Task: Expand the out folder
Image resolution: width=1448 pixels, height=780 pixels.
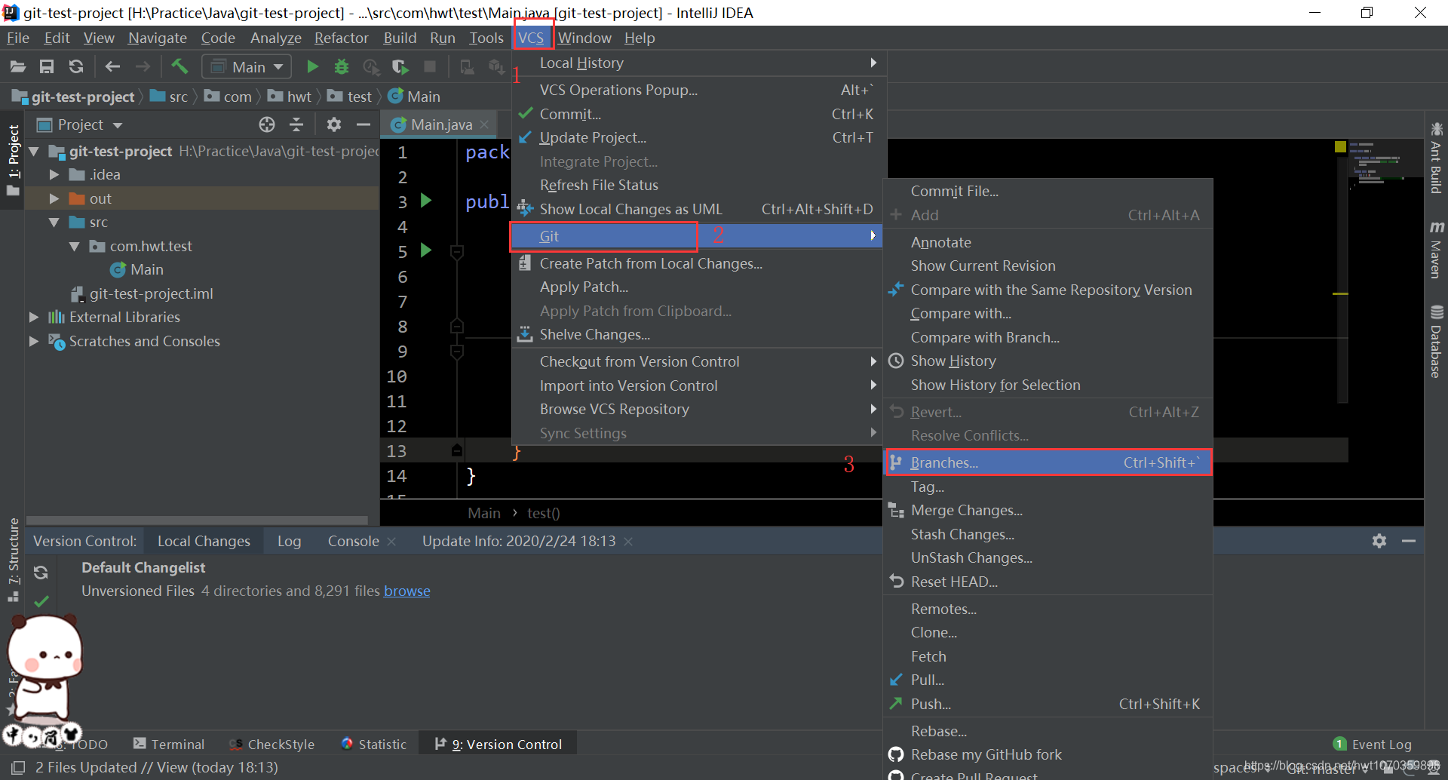Action: tap(54, 198)
